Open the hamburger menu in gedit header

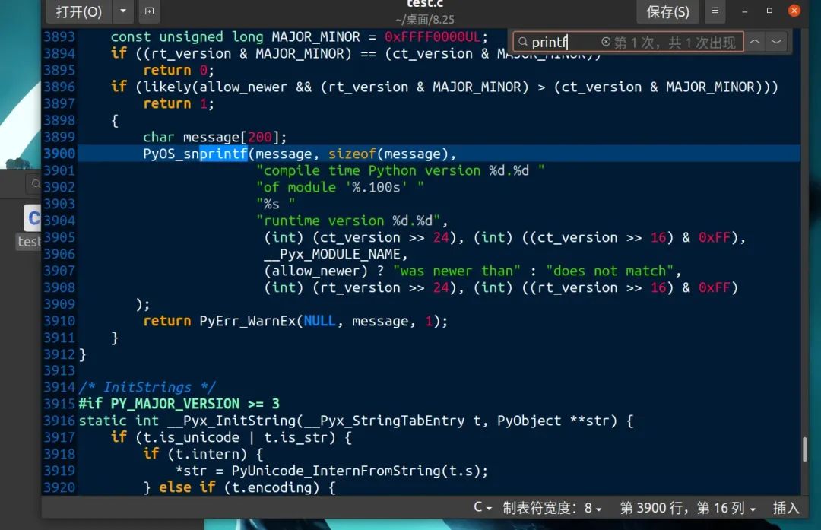(715, 11)
